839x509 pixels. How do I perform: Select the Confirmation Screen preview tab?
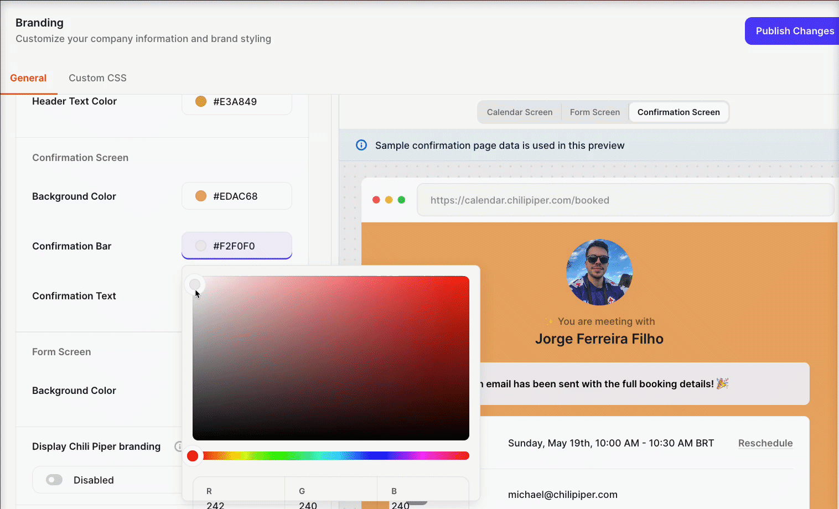click(679, 112)
